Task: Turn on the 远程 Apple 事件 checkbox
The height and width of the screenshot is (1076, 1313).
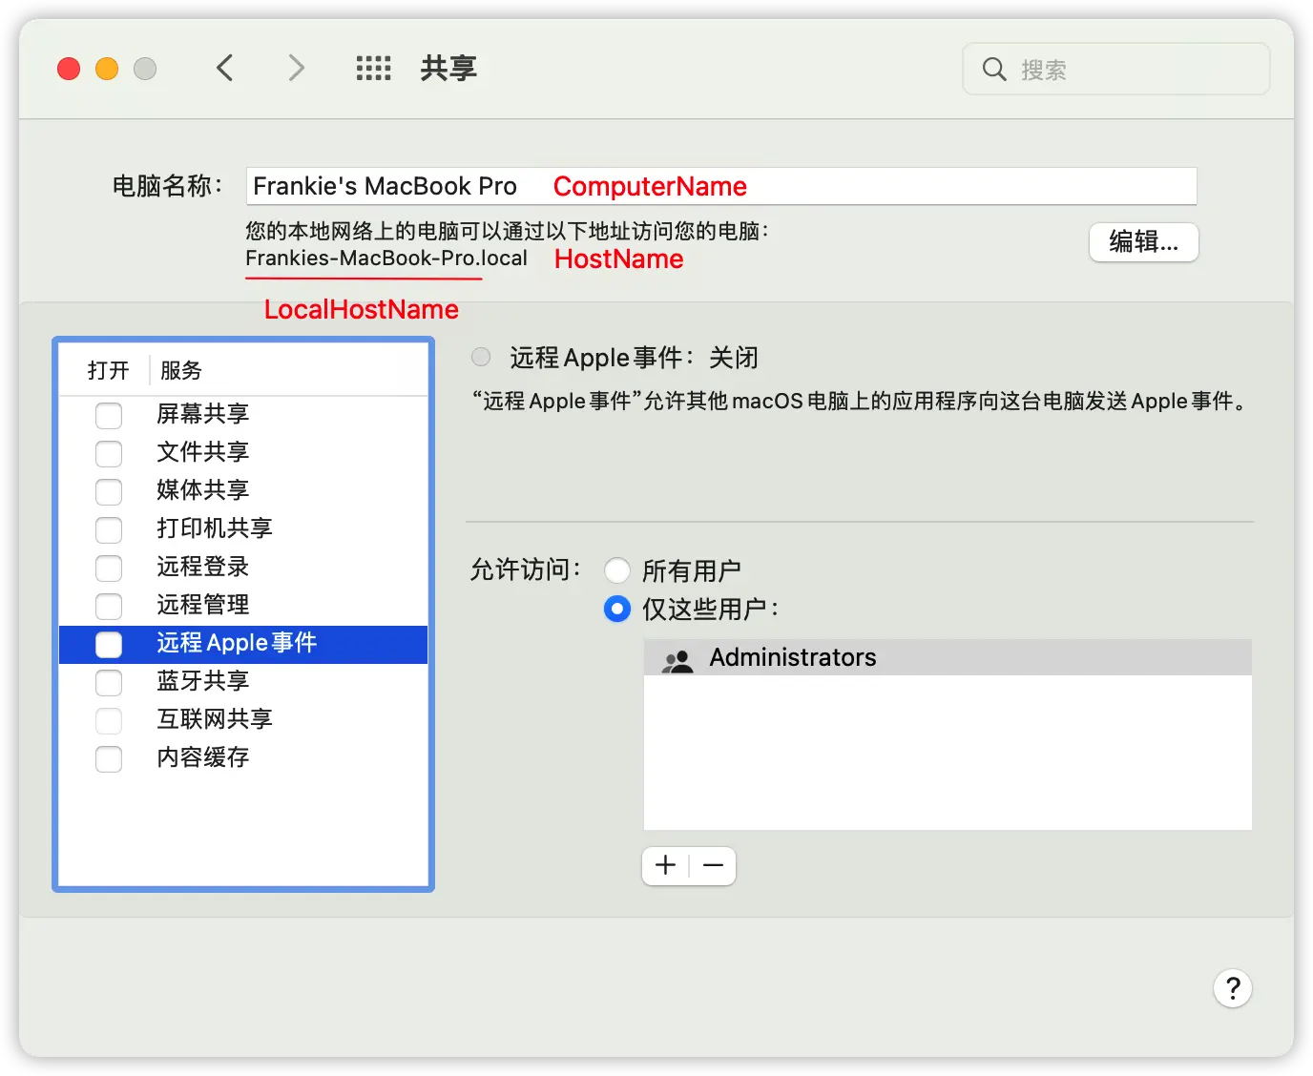Action: (109, 644)
